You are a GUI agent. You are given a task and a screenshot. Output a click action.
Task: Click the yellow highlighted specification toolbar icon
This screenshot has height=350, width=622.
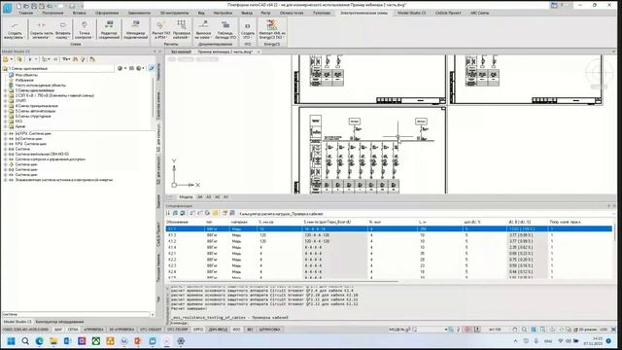click(x=215, y=213)
